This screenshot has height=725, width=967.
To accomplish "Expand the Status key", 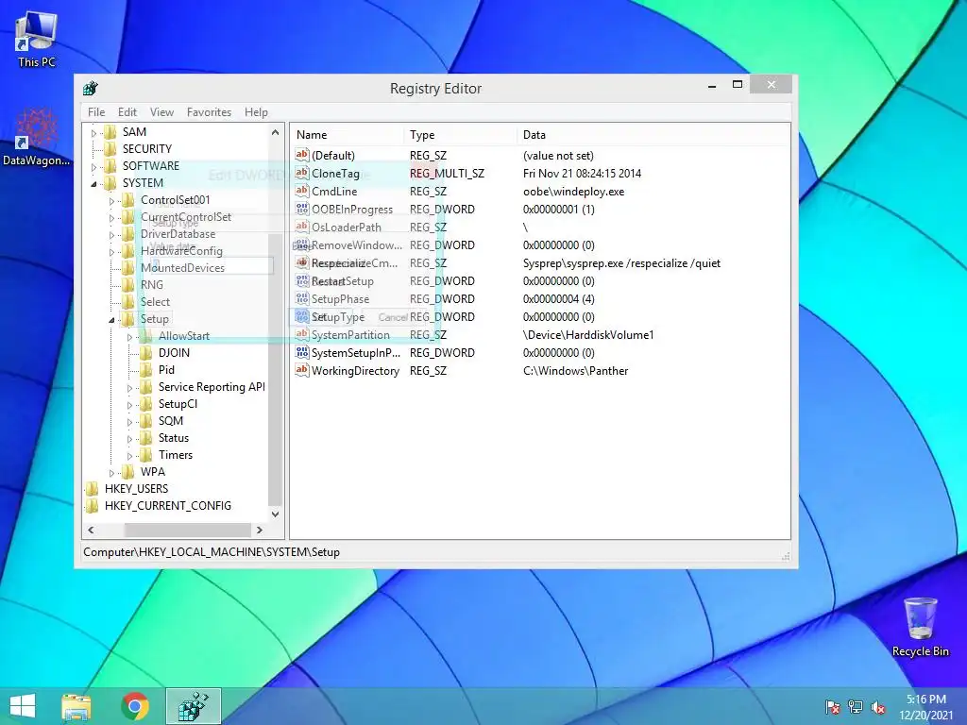I will [x=129, y=439].
